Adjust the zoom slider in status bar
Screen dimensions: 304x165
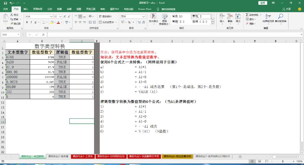coord(283,161)
